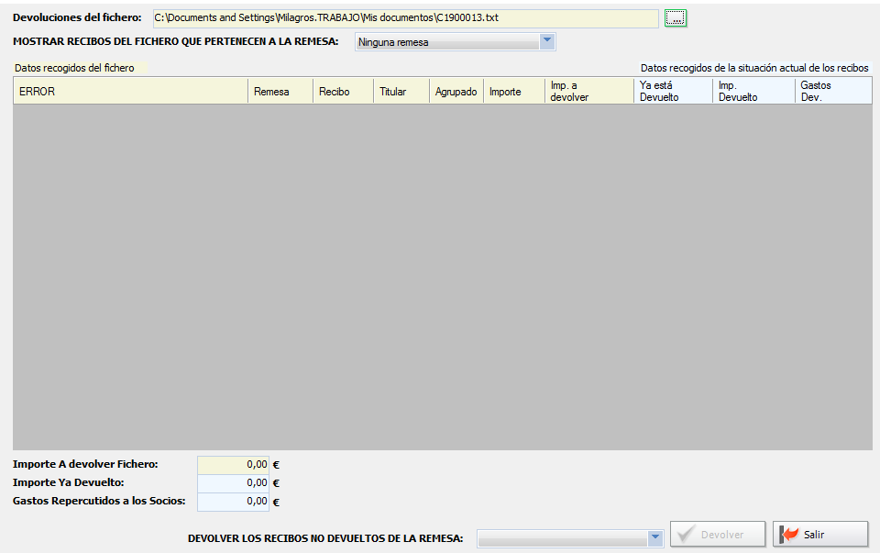880x553 pixels.
Task: Click 'DEVOLVER LOS RECIBOS NO DEVUELTOS' label
Action: 325,538
